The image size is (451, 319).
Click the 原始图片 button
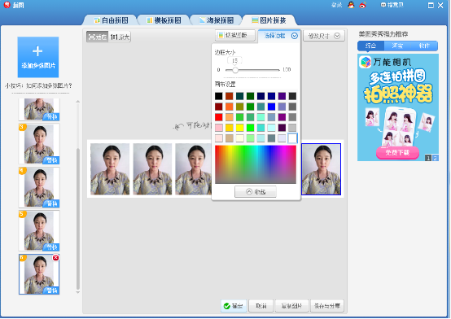[291, 306]
